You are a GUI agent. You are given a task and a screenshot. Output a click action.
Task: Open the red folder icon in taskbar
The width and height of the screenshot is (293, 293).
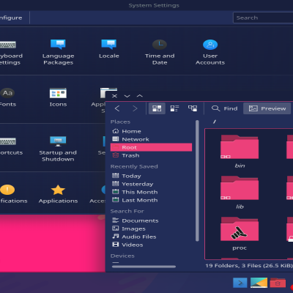tap(278, 283)
